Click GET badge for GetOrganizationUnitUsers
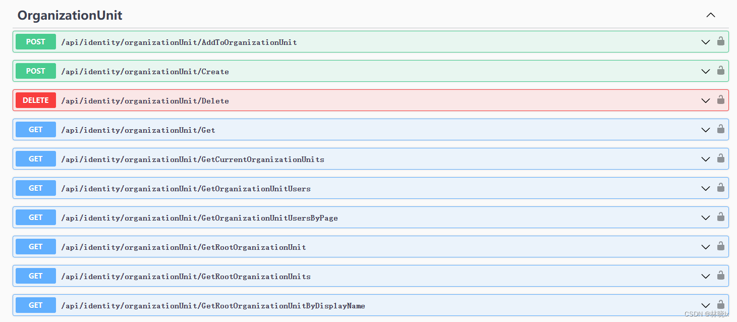 point(36,188)
